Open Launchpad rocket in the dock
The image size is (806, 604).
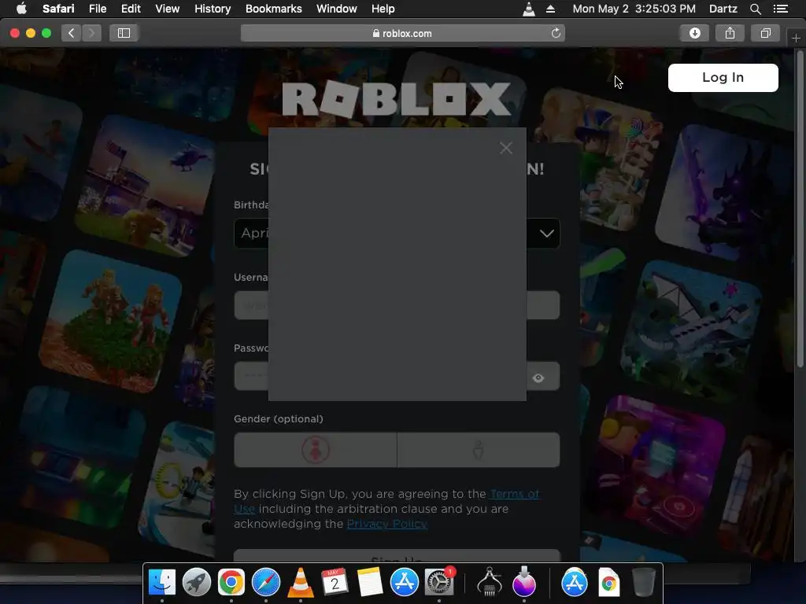pyautogui.click(x=196, y=583)
